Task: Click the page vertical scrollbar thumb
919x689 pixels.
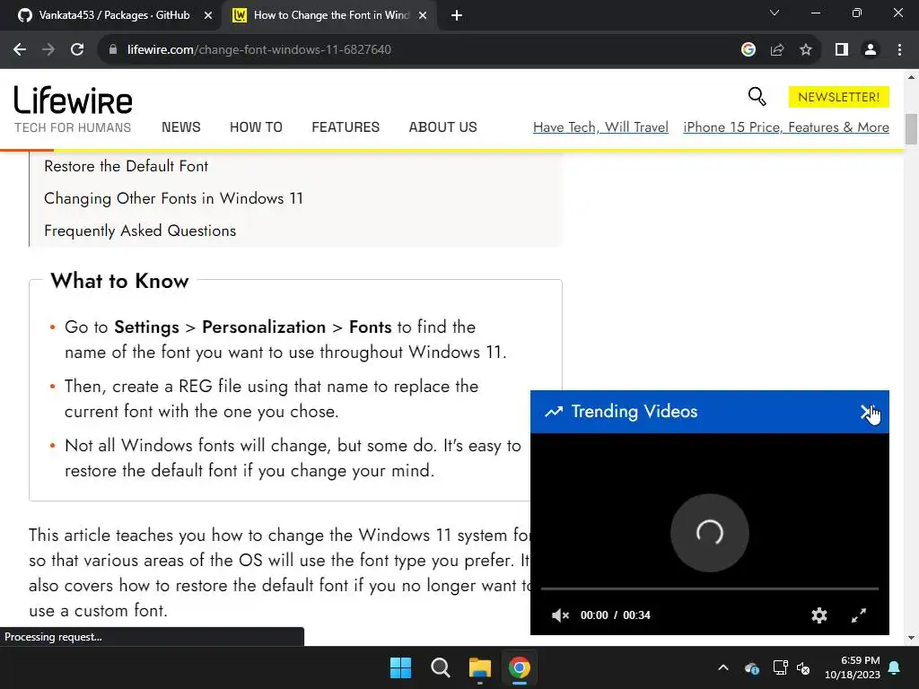Action: tap(911, 128)
